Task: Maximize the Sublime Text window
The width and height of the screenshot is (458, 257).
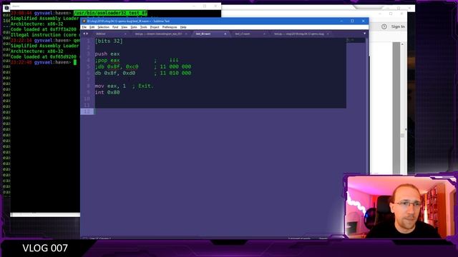Action: coord(352,21)
